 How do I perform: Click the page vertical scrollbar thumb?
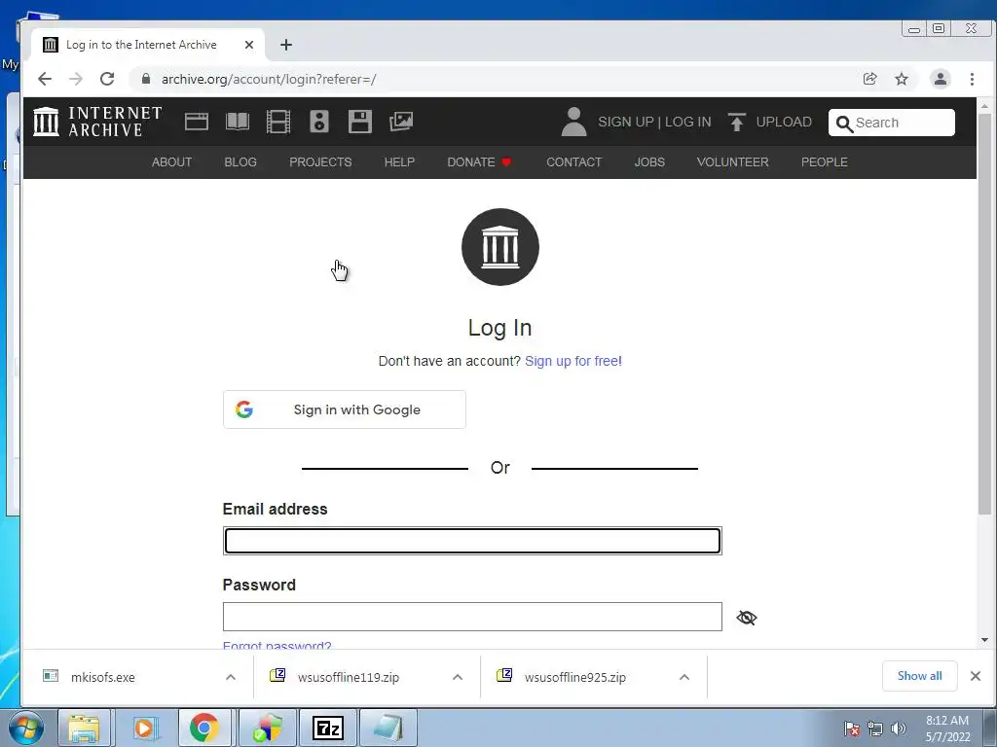click(x=984, y=314)
